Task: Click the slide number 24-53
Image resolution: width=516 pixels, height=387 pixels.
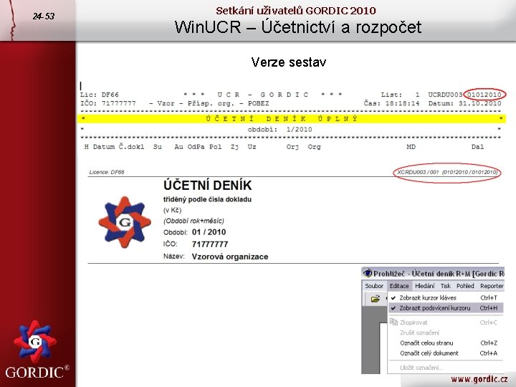Action: pos(44,16)
